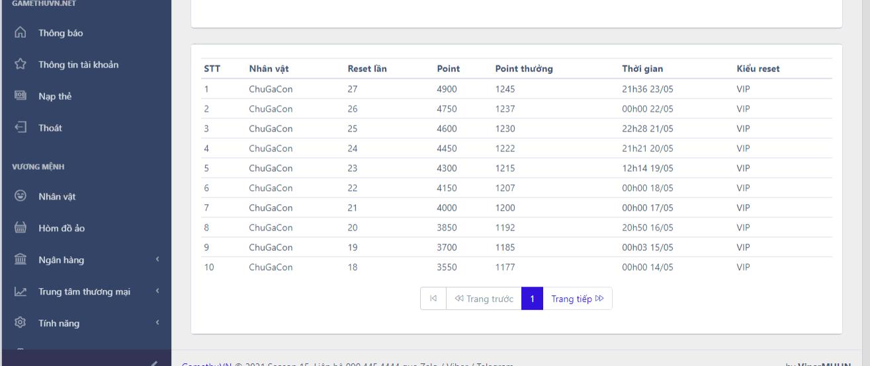Viewport: 870px width, 366px height.
Task: Click the Thông báo home icon
Action: click(x=21, y=33)
